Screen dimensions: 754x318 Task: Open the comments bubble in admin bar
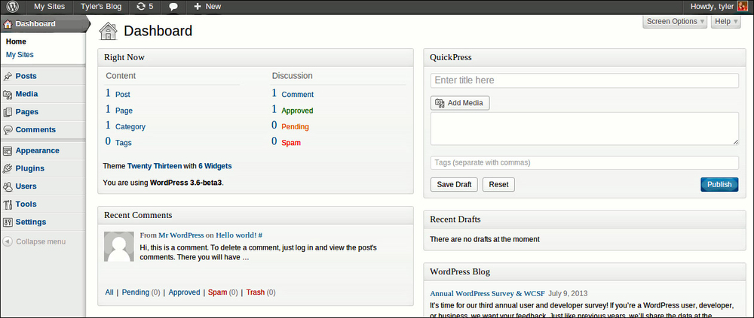173,7
